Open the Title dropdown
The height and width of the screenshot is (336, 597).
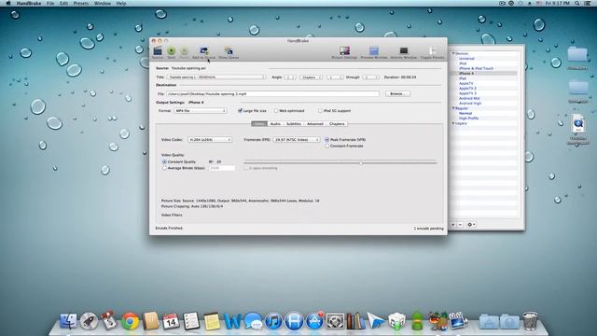[x=216, y=77]
